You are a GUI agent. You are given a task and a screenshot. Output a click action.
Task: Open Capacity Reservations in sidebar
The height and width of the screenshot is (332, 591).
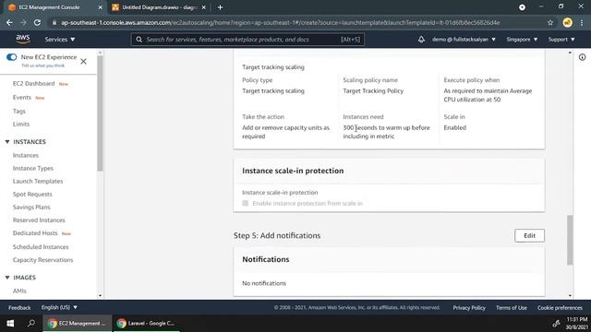43,260
